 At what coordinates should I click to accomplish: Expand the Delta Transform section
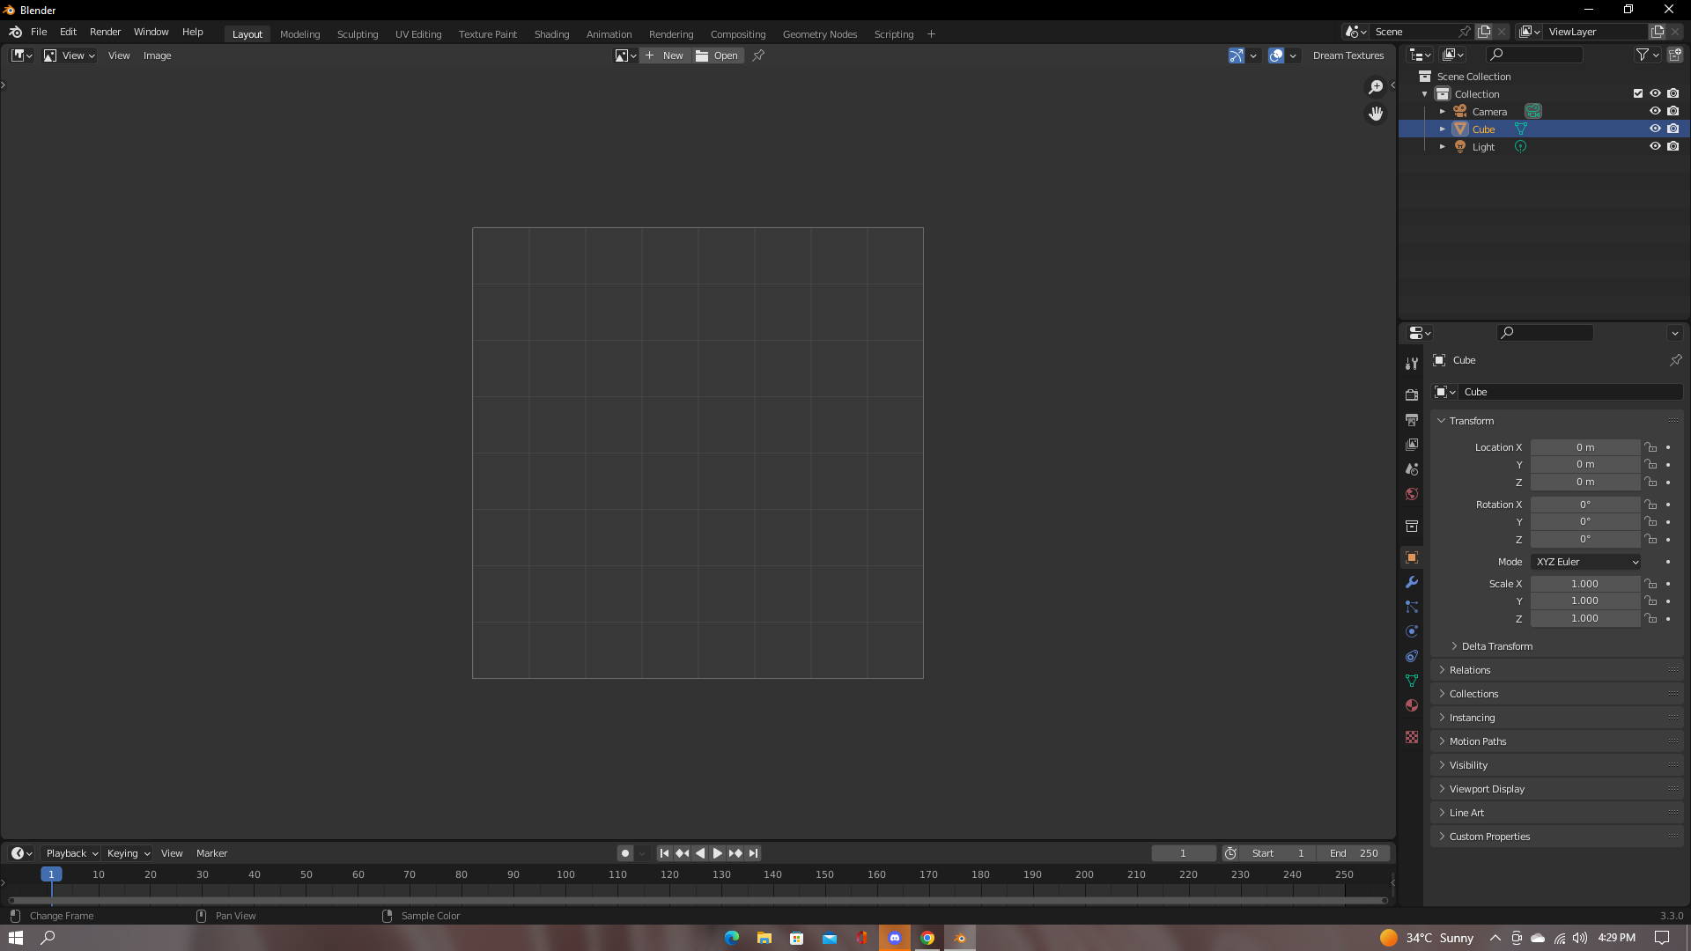pyautogui.click(x=1495, y=645)
